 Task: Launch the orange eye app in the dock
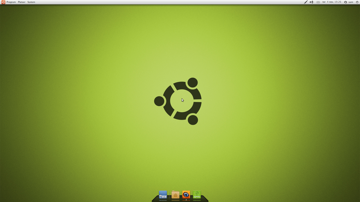coord(186,194)
